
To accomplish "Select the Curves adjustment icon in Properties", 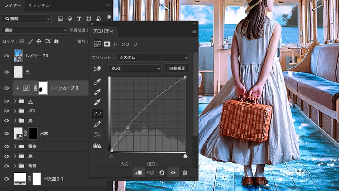I will (x=98, y=44).
